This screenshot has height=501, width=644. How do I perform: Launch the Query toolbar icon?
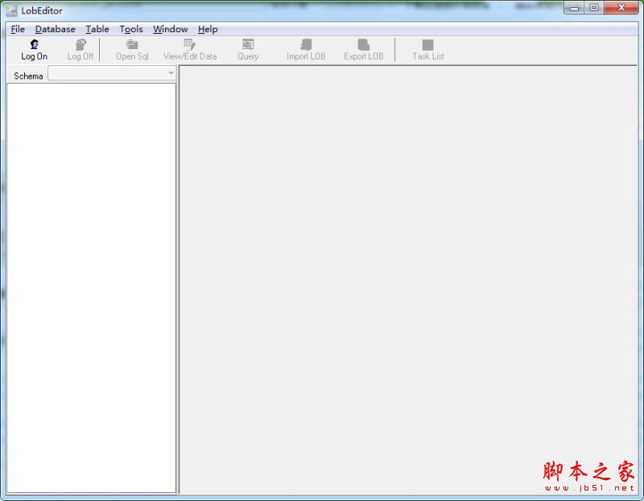(x=248, y=44)
